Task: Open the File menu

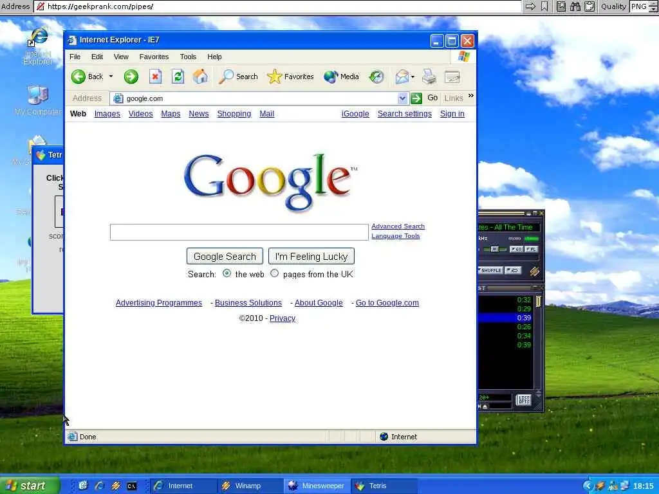Action: (75, 57)
